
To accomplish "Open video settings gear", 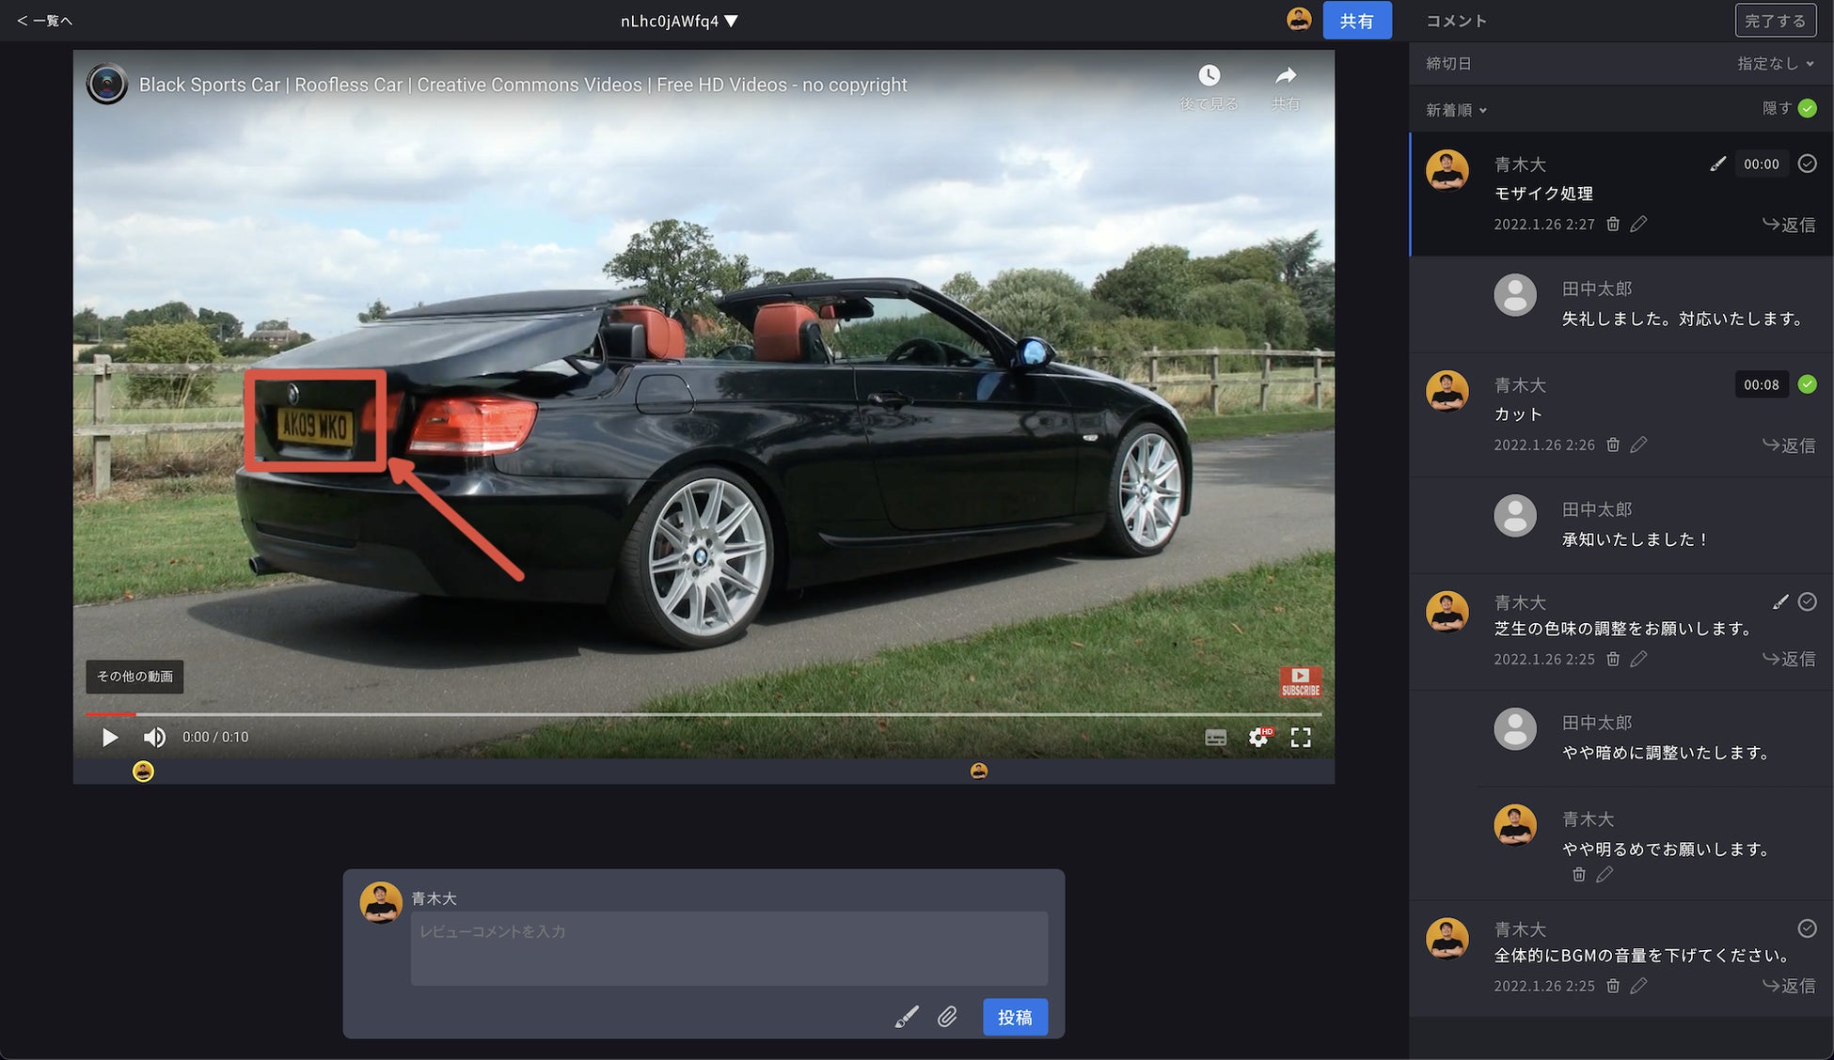I will 1258,738.
